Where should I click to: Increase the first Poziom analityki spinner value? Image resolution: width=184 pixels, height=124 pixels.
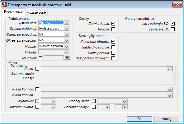click(x=107, y=106)
